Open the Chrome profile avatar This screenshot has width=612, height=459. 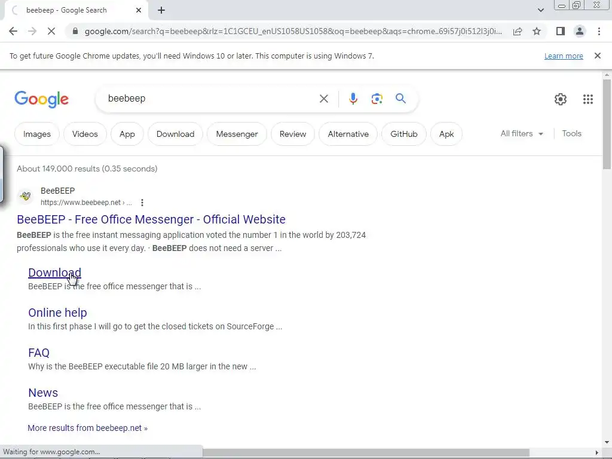coord(580,31)
